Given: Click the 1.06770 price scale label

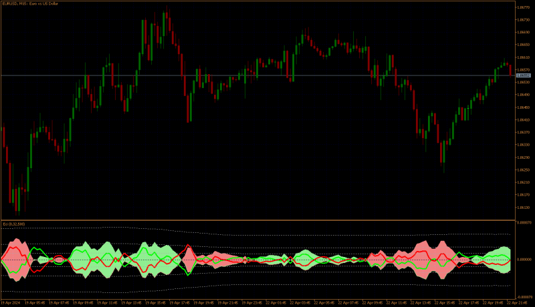Looking at the screenshot, I should pyautogui.click(x=524, y=7).
